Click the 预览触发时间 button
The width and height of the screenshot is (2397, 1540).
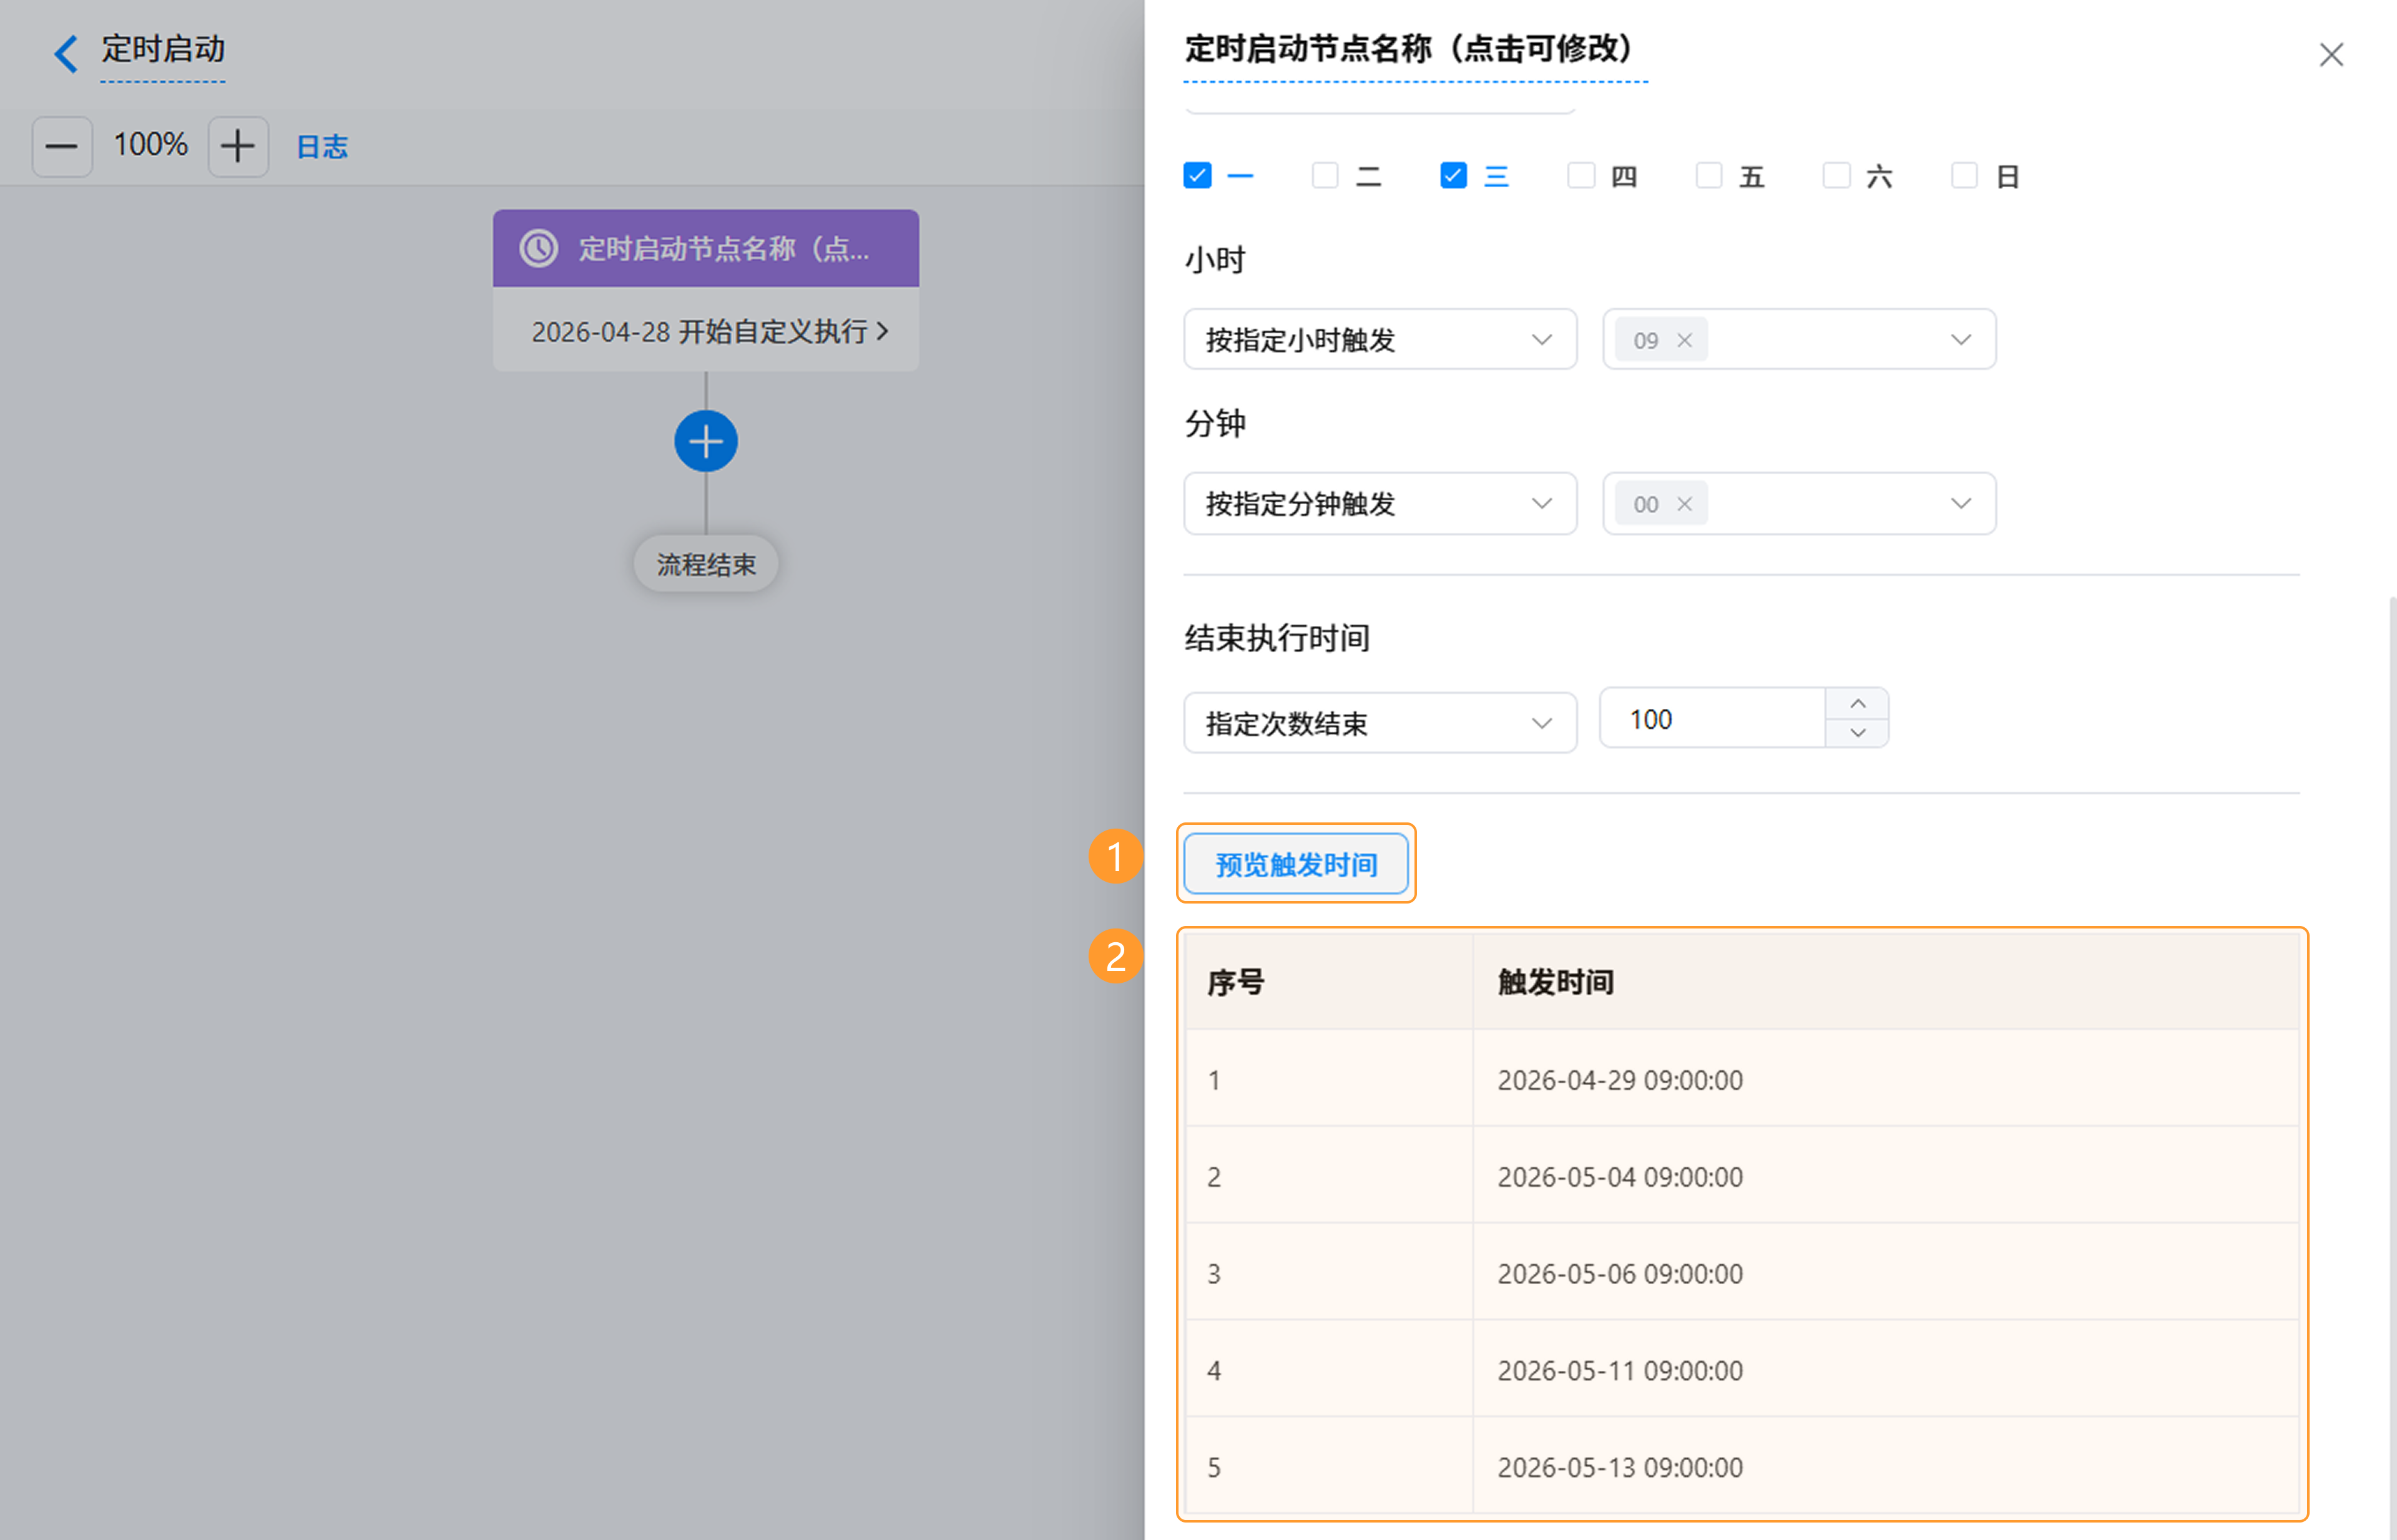[x=1295, y=864]
